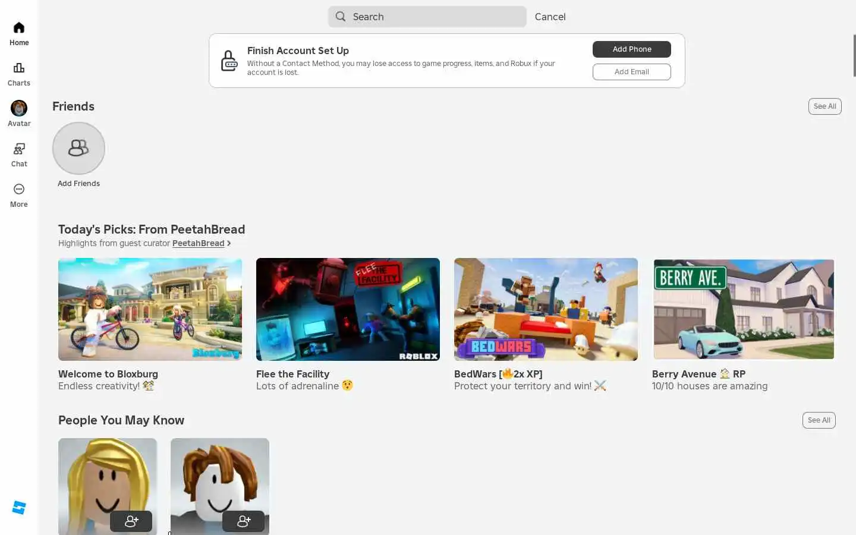
Task: Click the Welcome to Bloxburg title
Action: [x=108, y=374]
